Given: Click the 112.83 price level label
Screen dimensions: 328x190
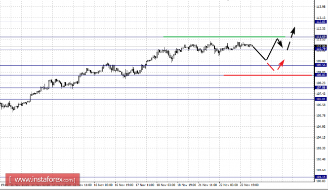Looking at the screenshot, I should click(321, 22).
